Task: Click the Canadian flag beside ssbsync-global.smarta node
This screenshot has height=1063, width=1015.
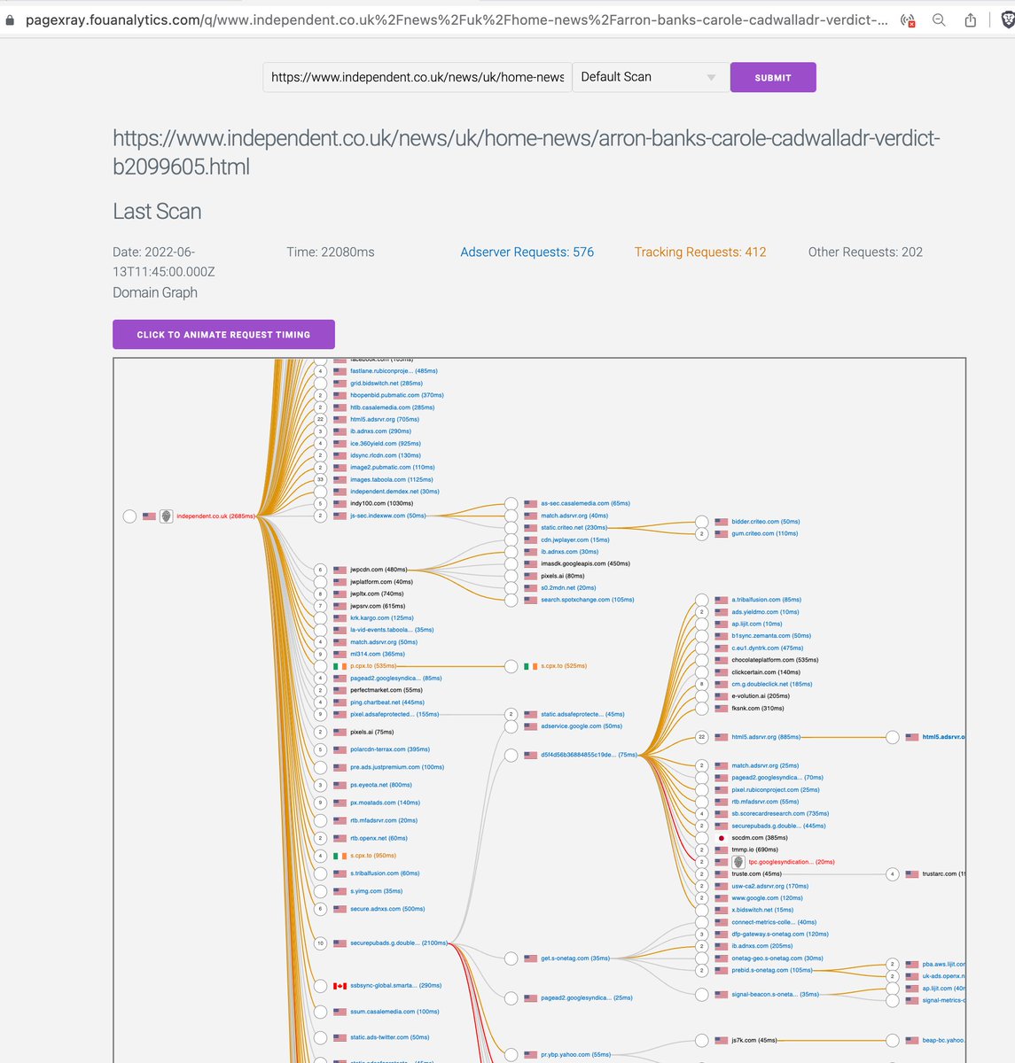Action: (340, 985)
